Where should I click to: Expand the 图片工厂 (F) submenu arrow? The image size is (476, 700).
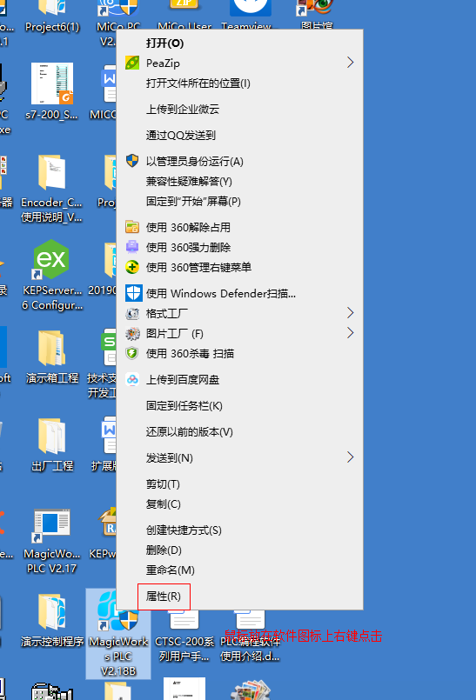pyautogui.click(x=351, y=333)
